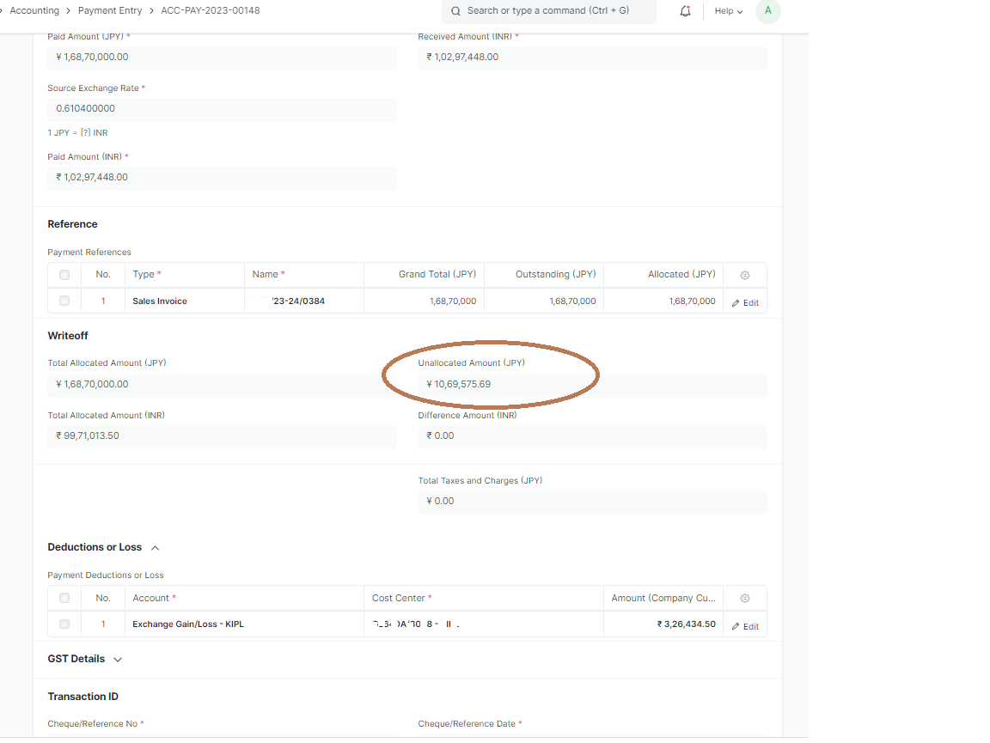
Task: Click the search magnifier icon
Action: pyautogui.click(x=455, y=10)
